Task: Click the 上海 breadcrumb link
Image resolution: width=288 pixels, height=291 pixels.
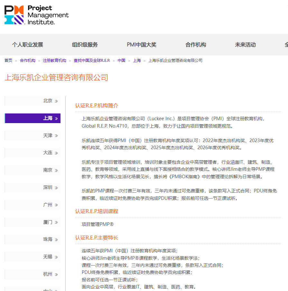Action: click(x=137, y=61)
